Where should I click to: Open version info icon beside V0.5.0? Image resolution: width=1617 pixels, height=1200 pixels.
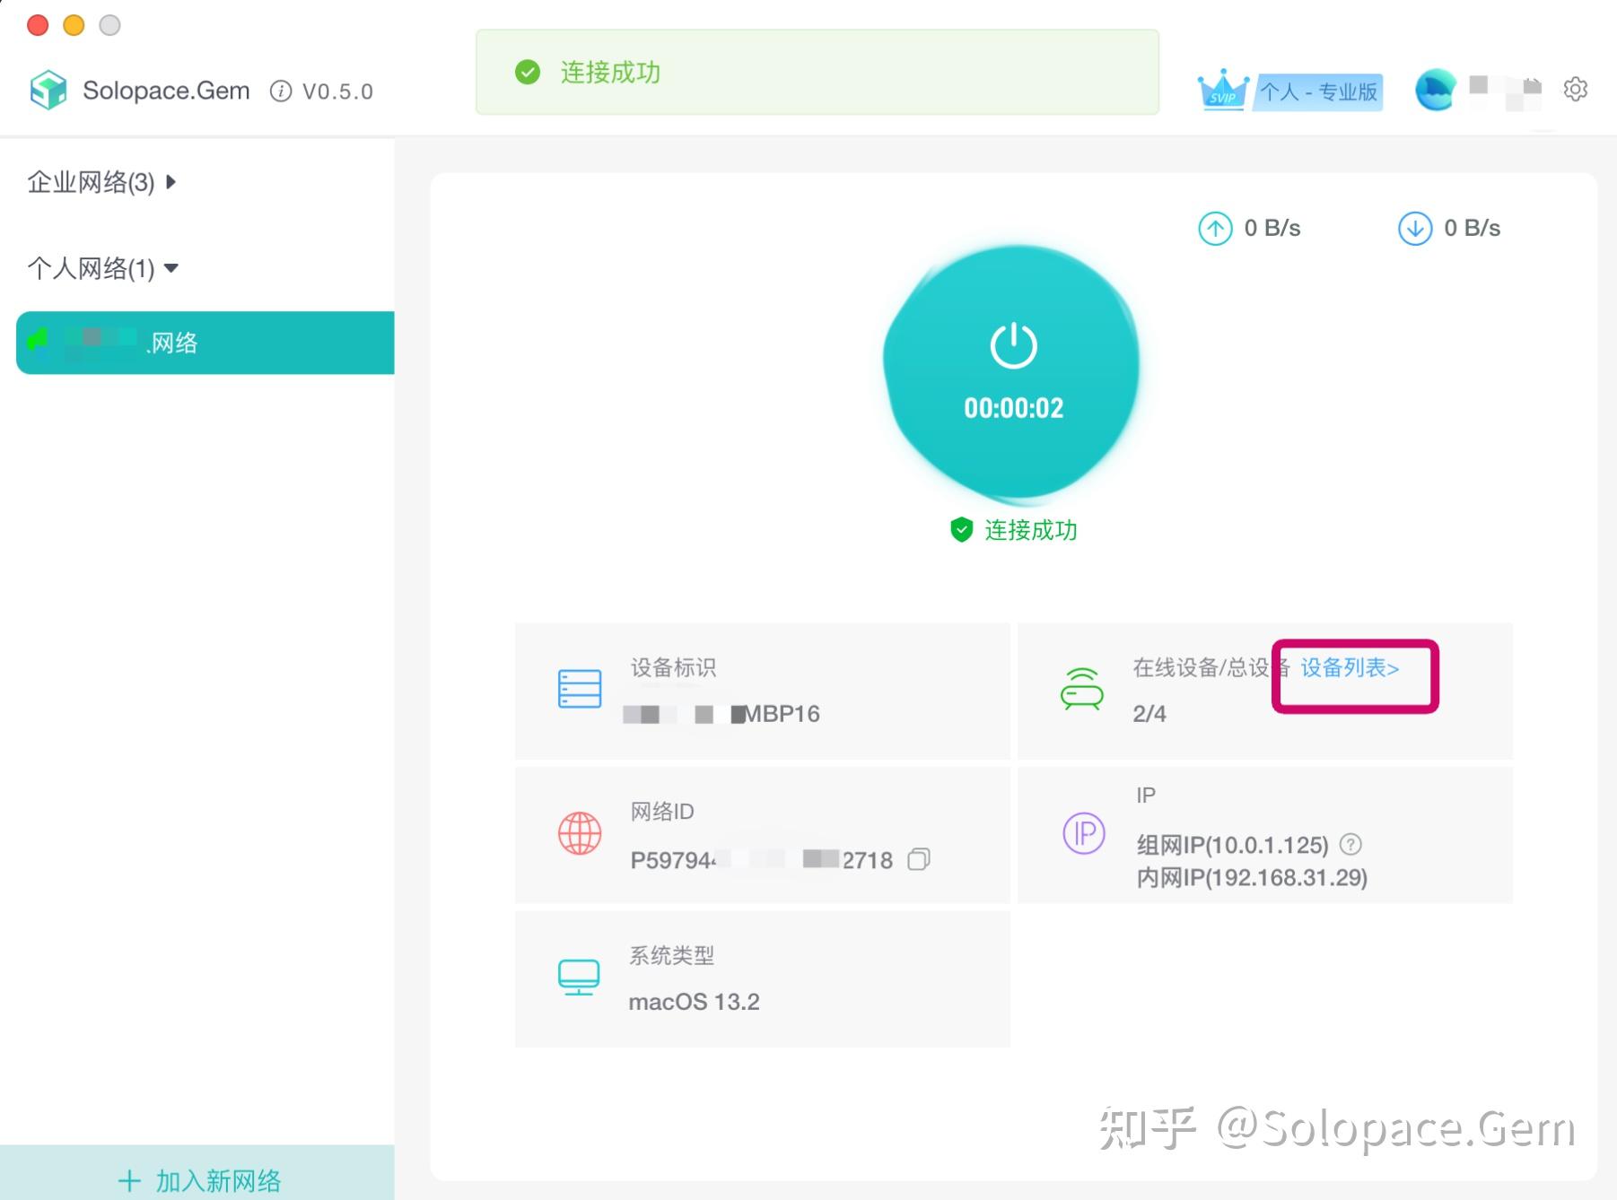[x=281, y=91]
